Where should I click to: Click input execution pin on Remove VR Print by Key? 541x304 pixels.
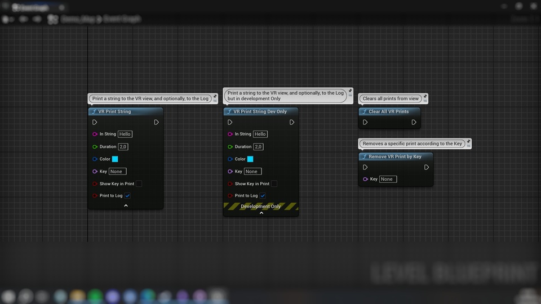365,168
